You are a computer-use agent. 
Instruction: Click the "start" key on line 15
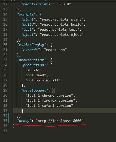pos(28,20)
